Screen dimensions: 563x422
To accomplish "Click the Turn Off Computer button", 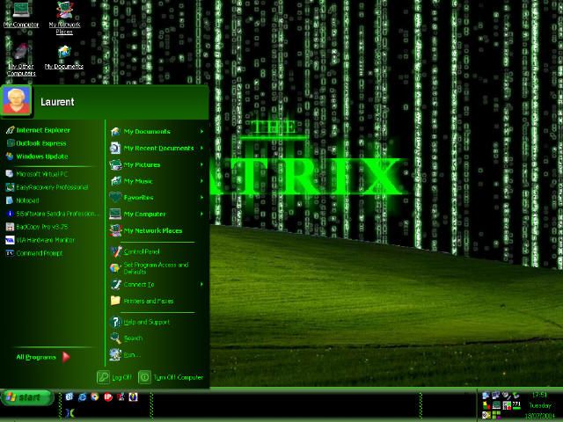I will tap(171, 377).
